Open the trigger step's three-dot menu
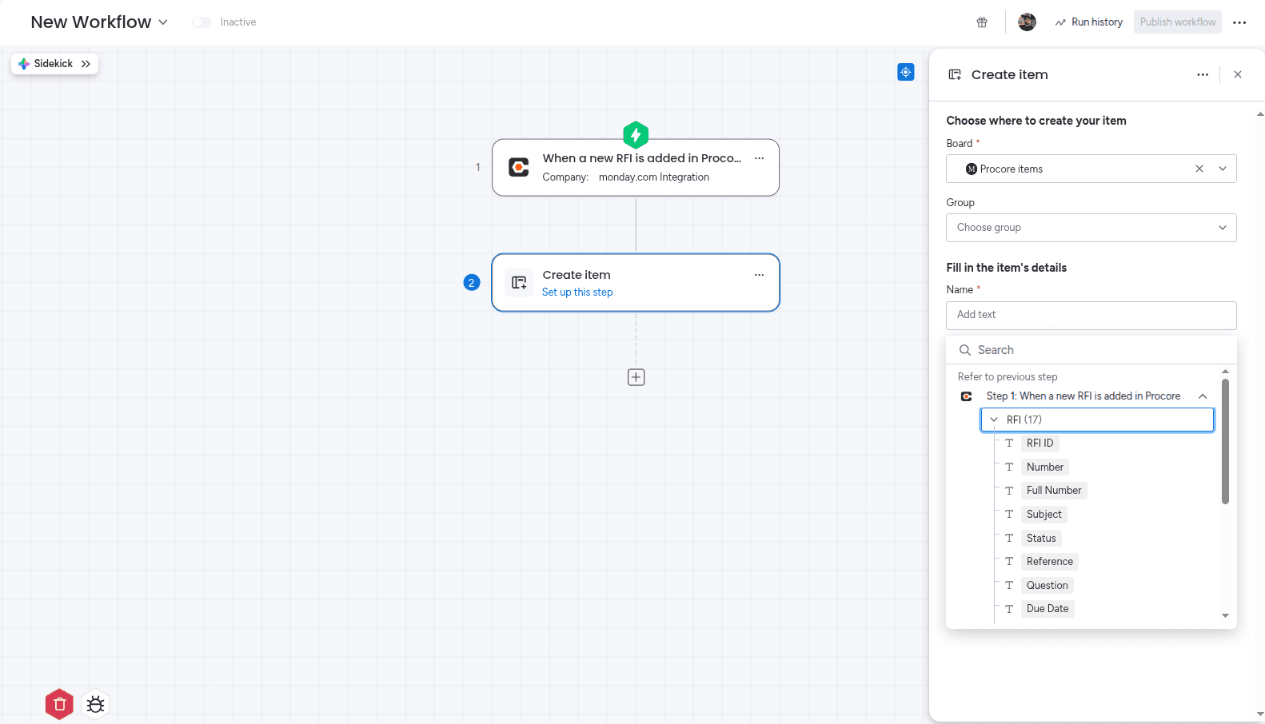Viewport: 1265px width, 724px height. 759,158
